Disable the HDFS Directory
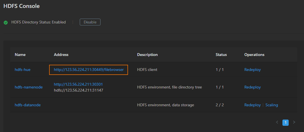The image size is (304, 132). click(90, 22)
